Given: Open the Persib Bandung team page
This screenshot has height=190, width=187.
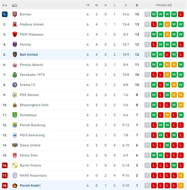Looking at the screenshot, I should click(32, 125).
